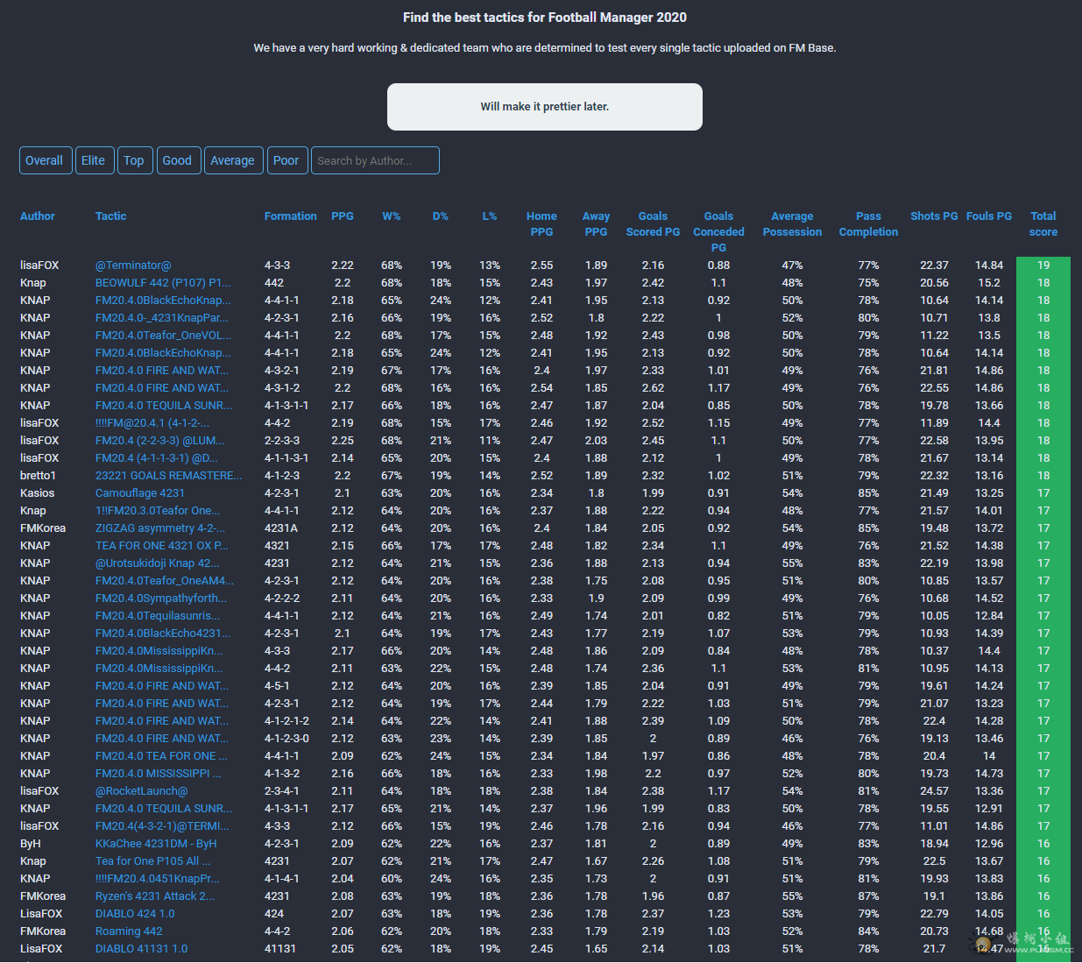Sort by the Formation column header
The width and height of the screenshot is (1082, 963).
click(x=290, y=216)
